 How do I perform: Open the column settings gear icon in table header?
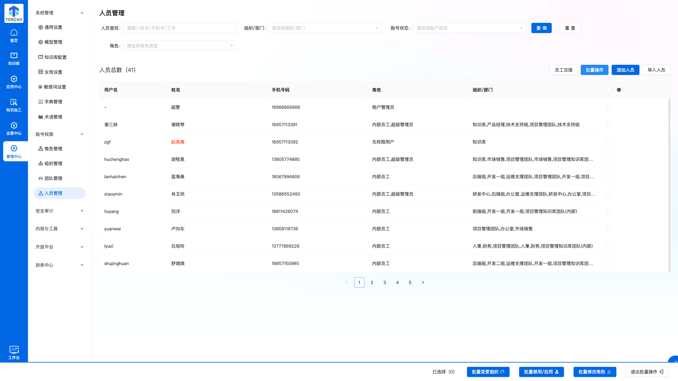coord(618,90)
